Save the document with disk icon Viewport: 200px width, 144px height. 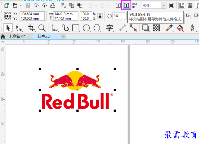(28, 5)
